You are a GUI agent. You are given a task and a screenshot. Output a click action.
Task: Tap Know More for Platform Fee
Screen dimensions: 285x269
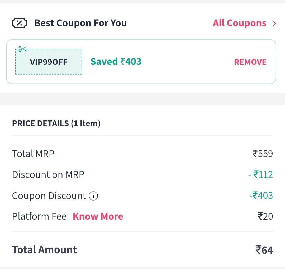coord(98,216)
